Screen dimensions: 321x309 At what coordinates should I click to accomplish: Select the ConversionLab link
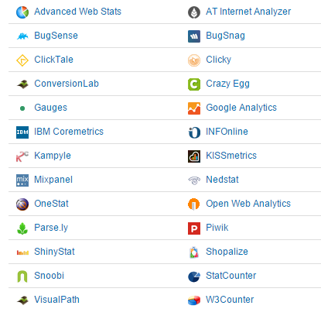click(x=67, y=84)
